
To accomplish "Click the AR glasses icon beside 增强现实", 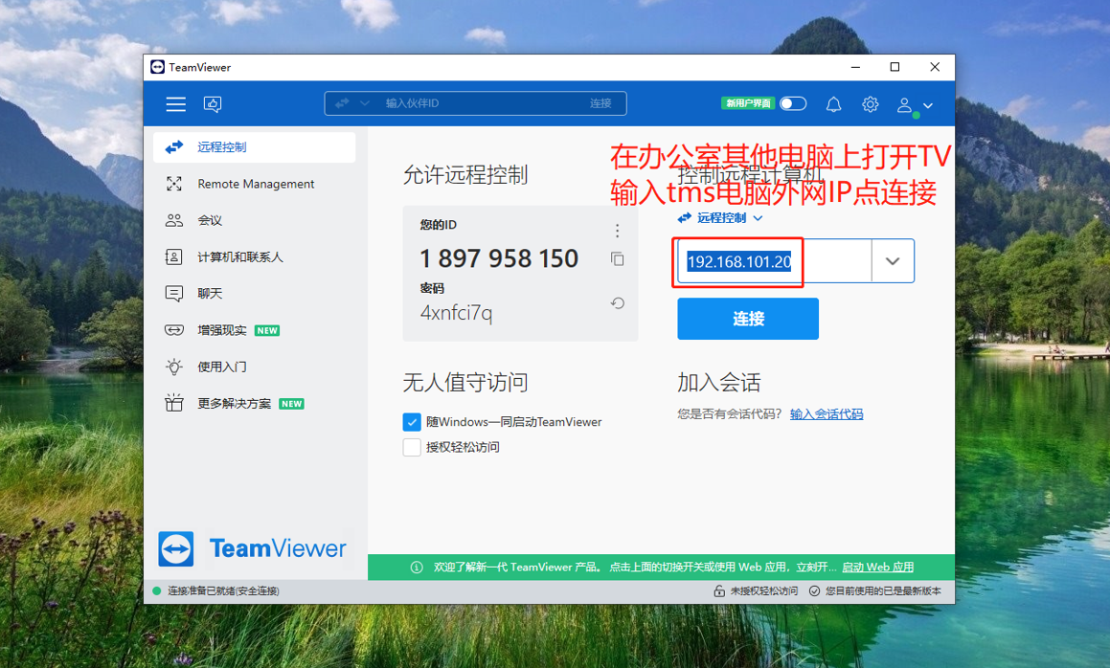I will coord(174,330).
